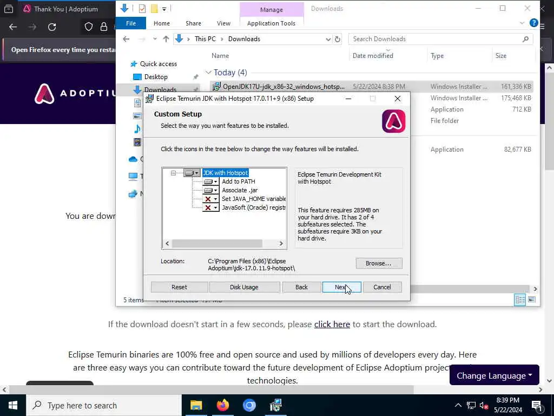
Task: Open the JavaSoft (Oracle) registry feature dropdown
Action: tap(210, 207)
